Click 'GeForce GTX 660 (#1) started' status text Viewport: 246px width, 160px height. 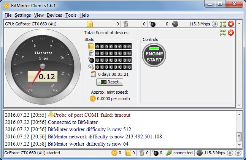coord(32,153)
